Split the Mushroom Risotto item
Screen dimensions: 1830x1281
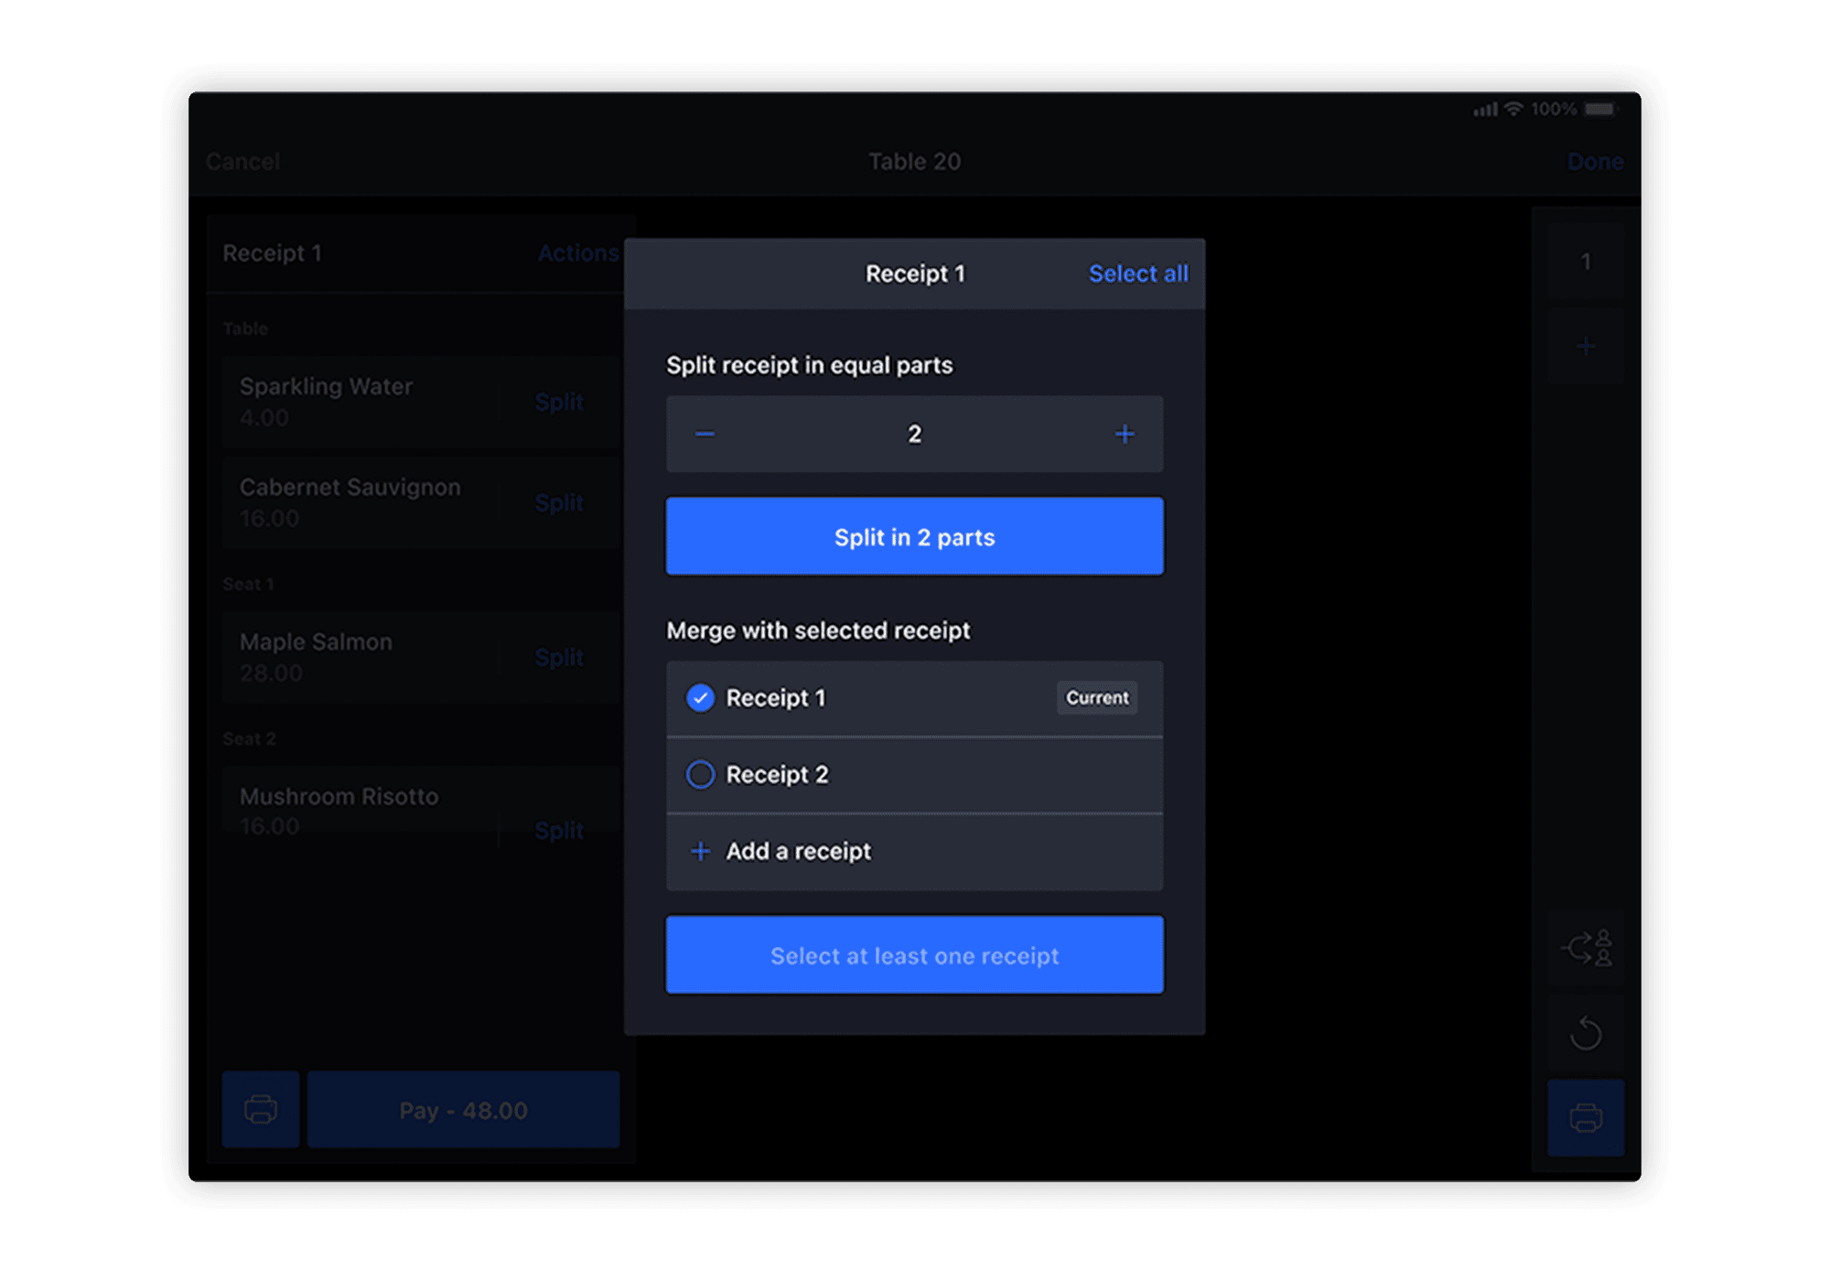559,830
